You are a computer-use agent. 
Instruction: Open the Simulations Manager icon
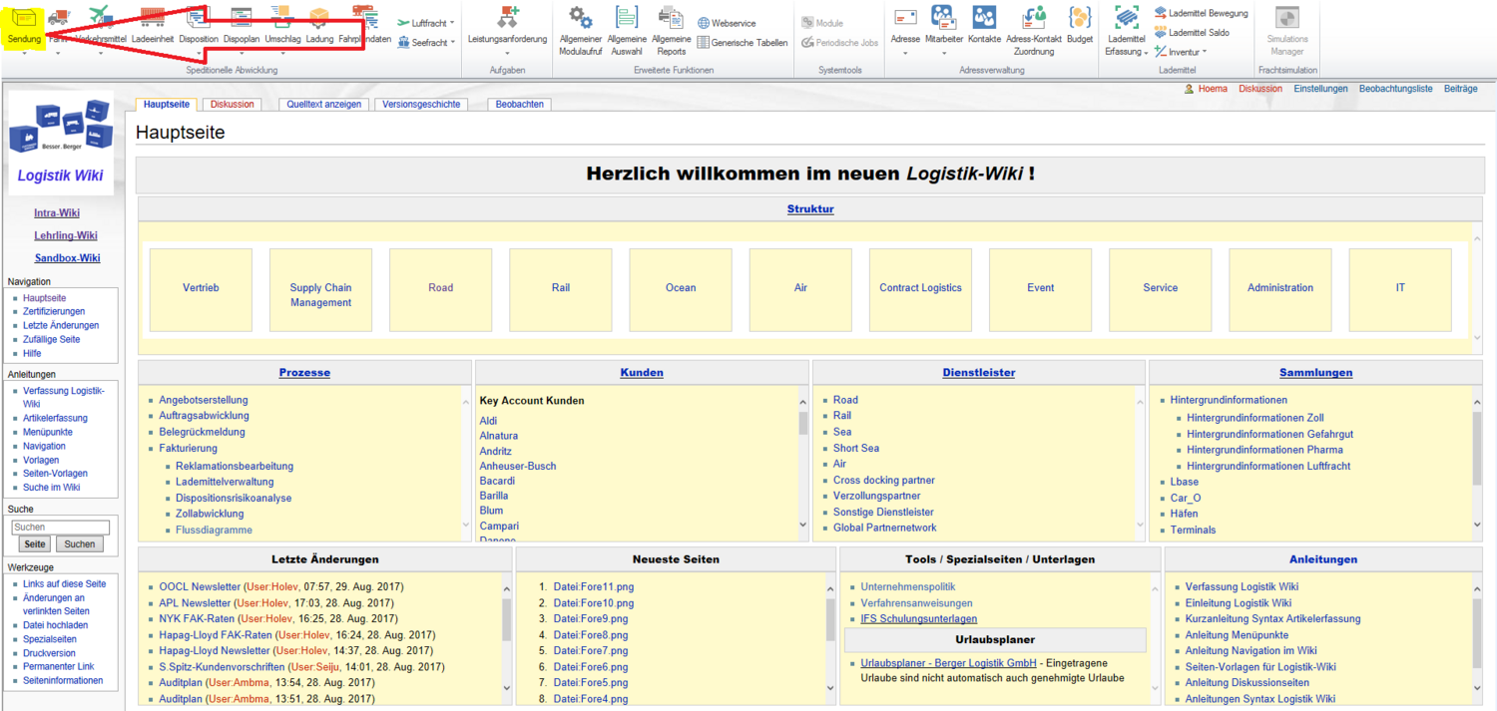(1287, 17)
